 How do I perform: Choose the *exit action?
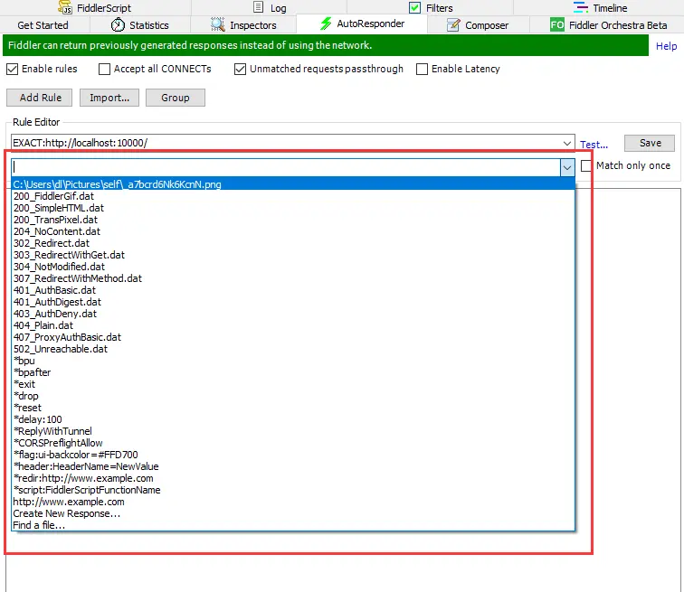pos(293,384)
